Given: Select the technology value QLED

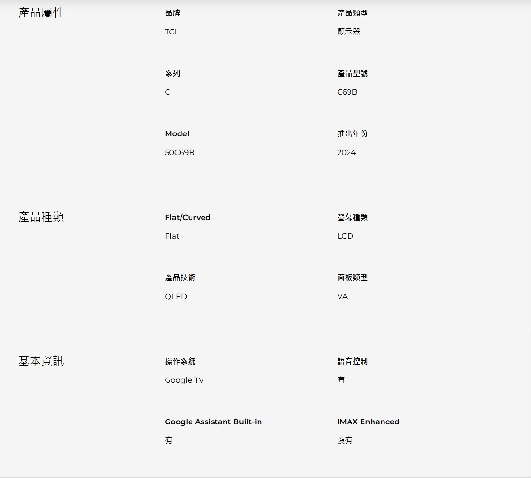Looking at the screenshot, I should [x=176, y=296].
